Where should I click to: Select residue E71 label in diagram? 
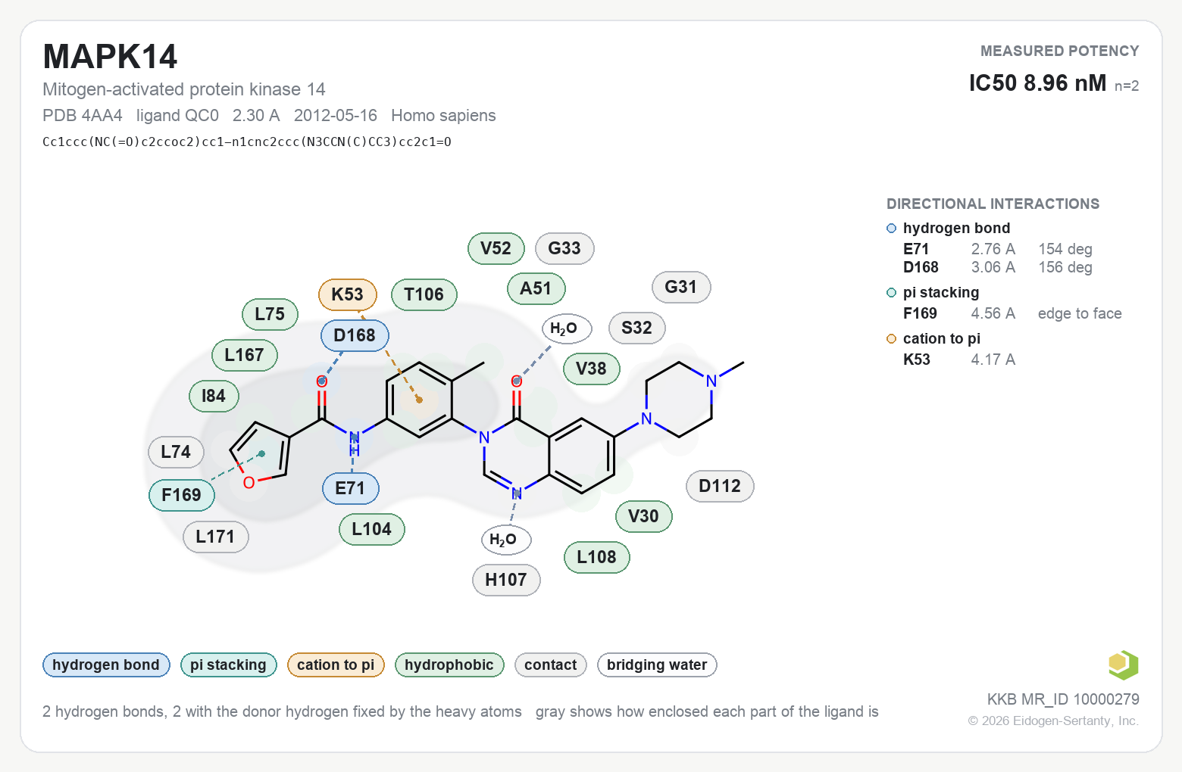(350, 488)
